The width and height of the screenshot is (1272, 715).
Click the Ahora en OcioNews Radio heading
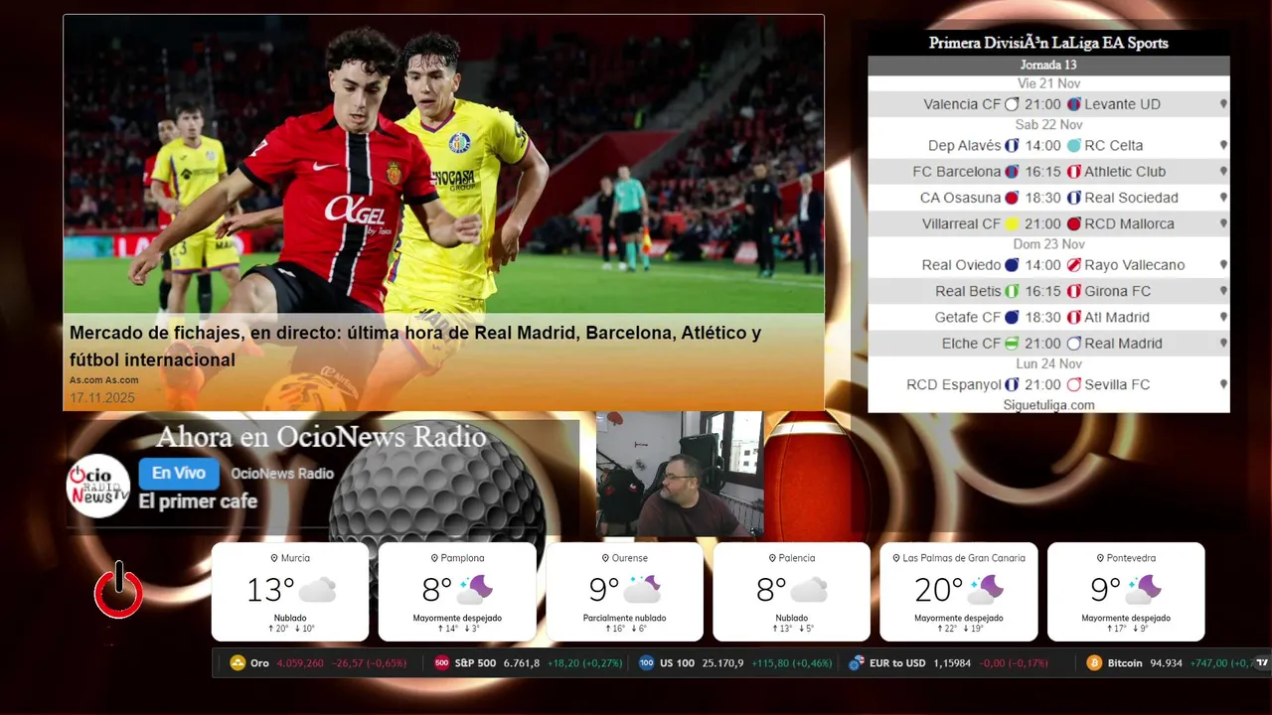(x=321, y=437)
